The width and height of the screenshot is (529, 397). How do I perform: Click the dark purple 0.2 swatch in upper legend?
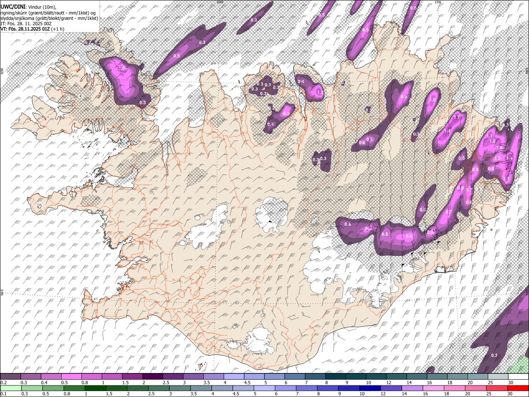point(10,377)
